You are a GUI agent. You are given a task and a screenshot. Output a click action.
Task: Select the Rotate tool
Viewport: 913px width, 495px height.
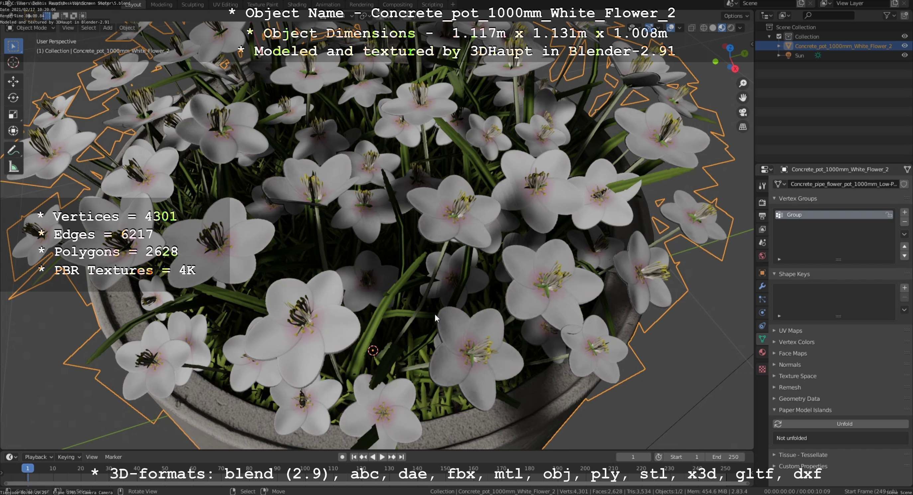coord(13,98)
